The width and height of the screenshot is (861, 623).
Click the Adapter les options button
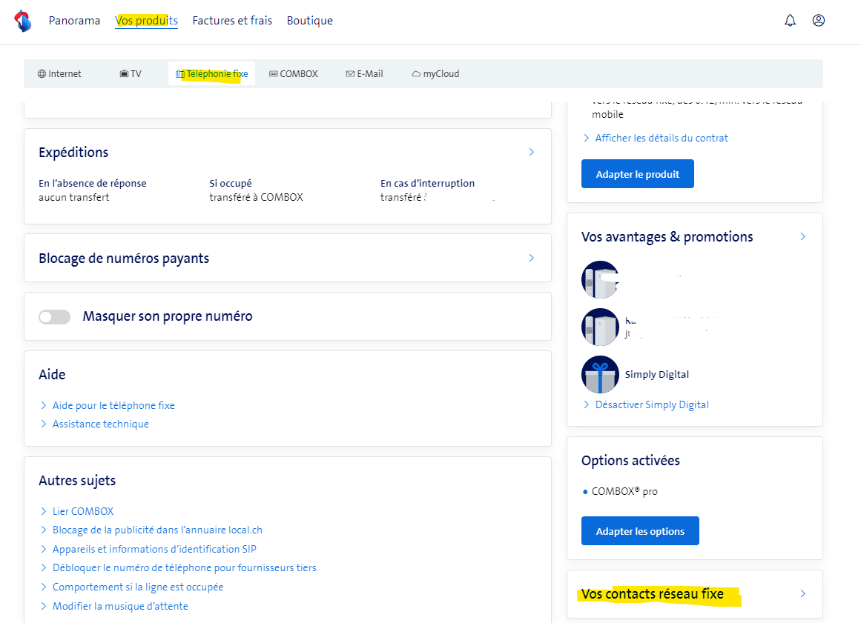pos(640,531)
